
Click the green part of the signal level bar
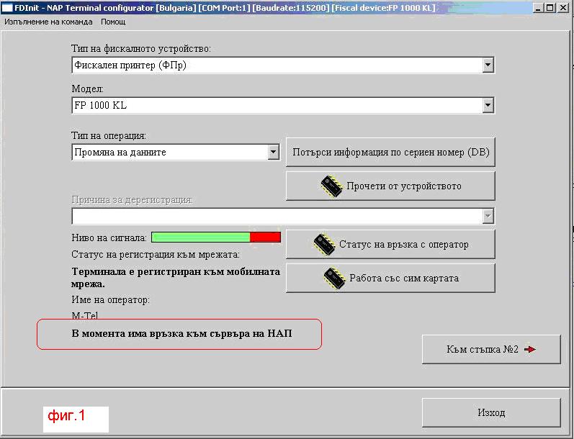click(x=200, y=237)
